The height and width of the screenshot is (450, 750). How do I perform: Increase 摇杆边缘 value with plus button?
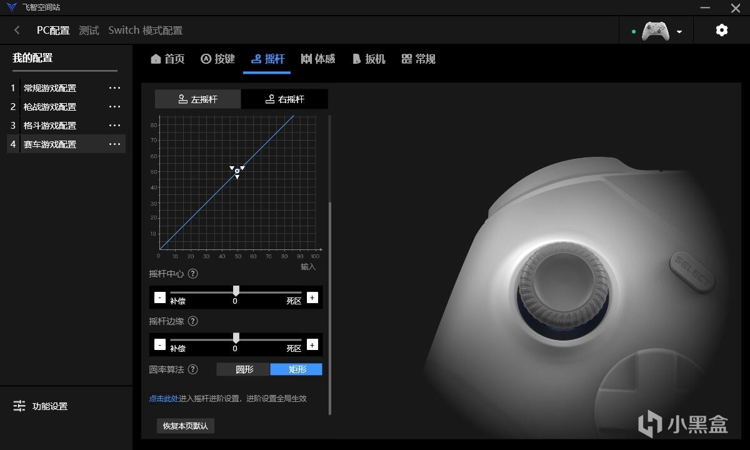312,345
